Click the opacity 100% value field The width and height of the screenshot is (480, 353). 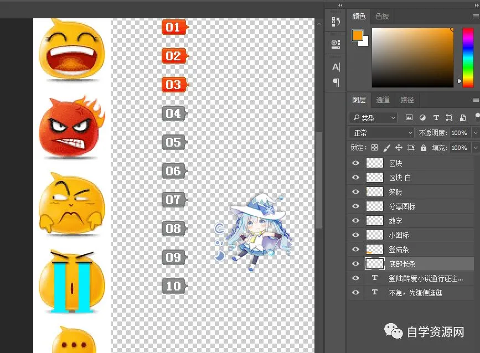460,133
